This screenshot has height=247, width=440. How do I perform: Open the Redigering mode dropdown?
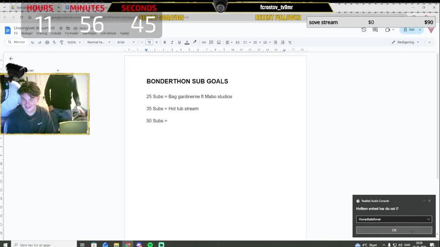click(405, 42)
